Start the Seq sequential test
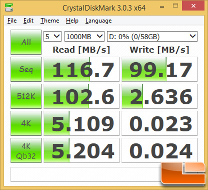Screen dimensions: 208x190 tap(26, 69)
